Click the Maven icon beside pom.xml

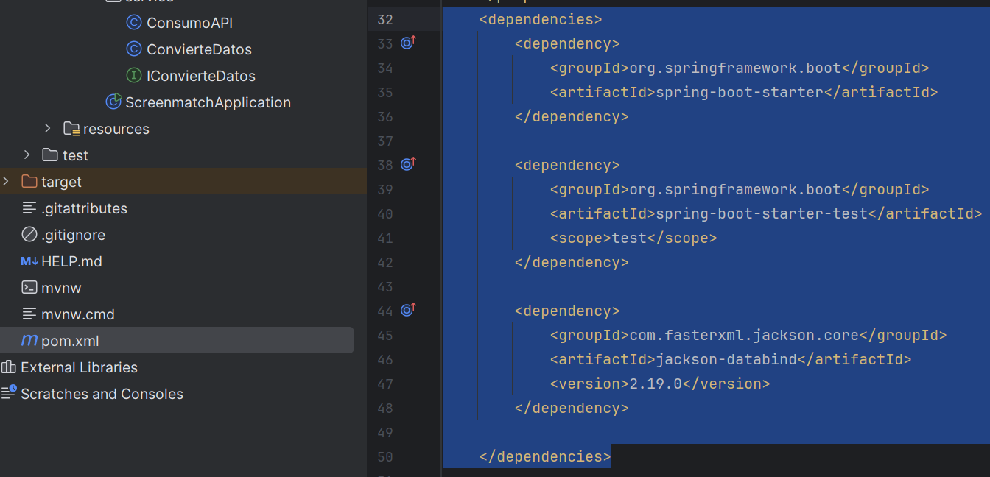29,341
